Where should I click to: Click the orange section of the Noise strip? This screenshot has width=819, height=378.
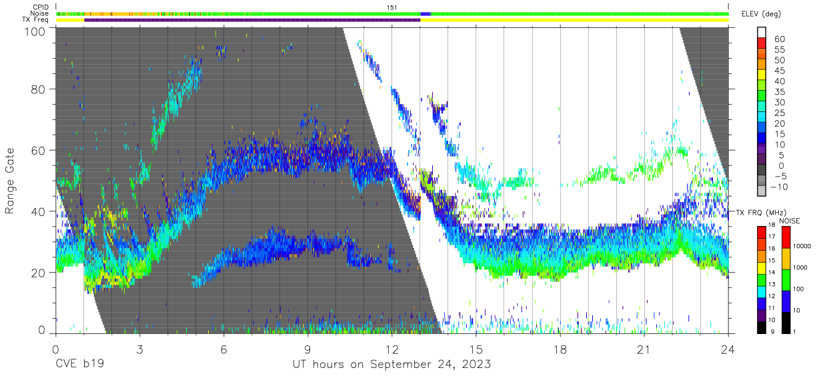[113, 13]
